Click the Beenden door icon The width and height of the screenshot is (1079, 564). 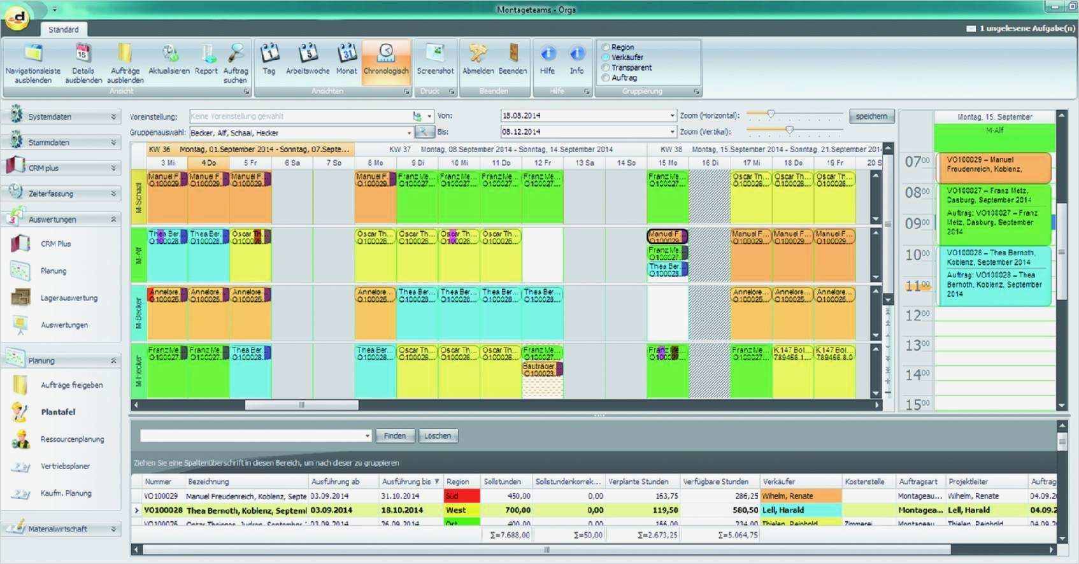pyautogui.click(x=513, y=53)
